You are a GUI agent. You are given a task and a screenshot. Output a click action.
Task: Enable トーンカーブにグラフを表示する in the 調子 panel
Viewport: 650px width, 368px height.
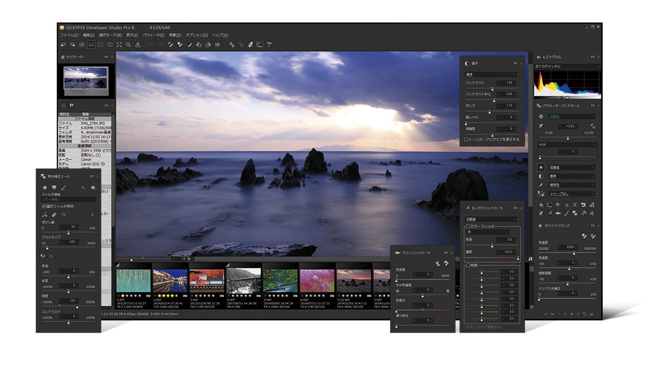[x=466, y=139]
